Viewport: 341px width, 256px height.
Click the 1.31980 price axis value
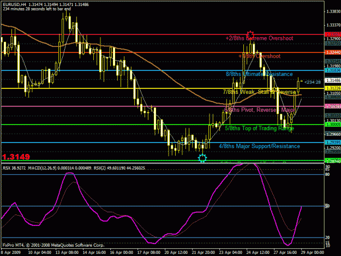point(333,66)
